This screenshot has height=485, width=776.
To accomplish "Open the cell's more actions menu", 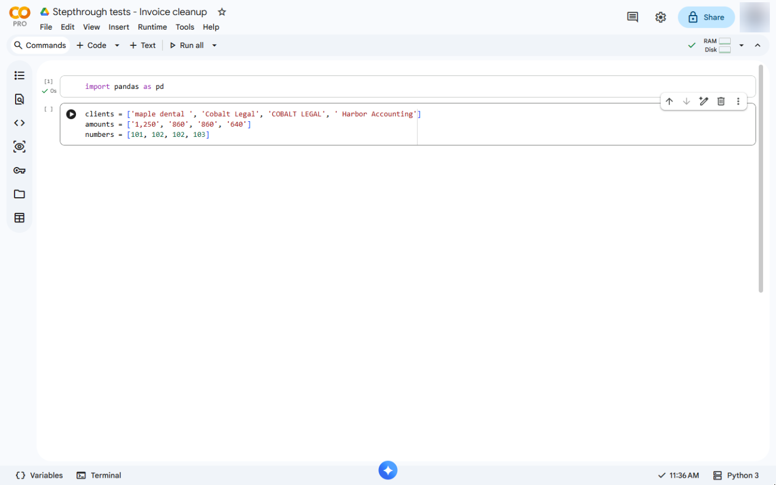I will coord(738,101).
